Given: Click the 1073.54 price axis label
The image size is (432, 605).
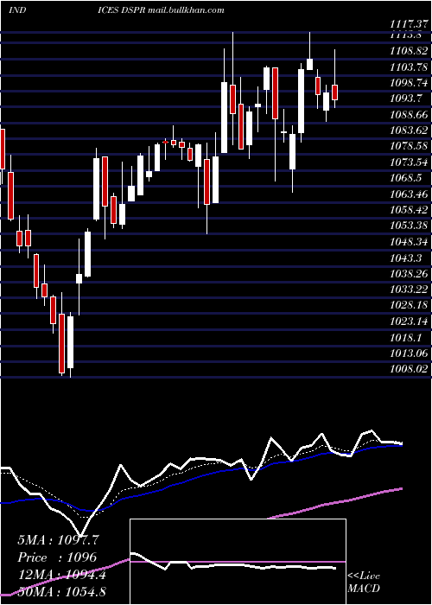Looking at the screenshot, I should click(x=409, y=162).
